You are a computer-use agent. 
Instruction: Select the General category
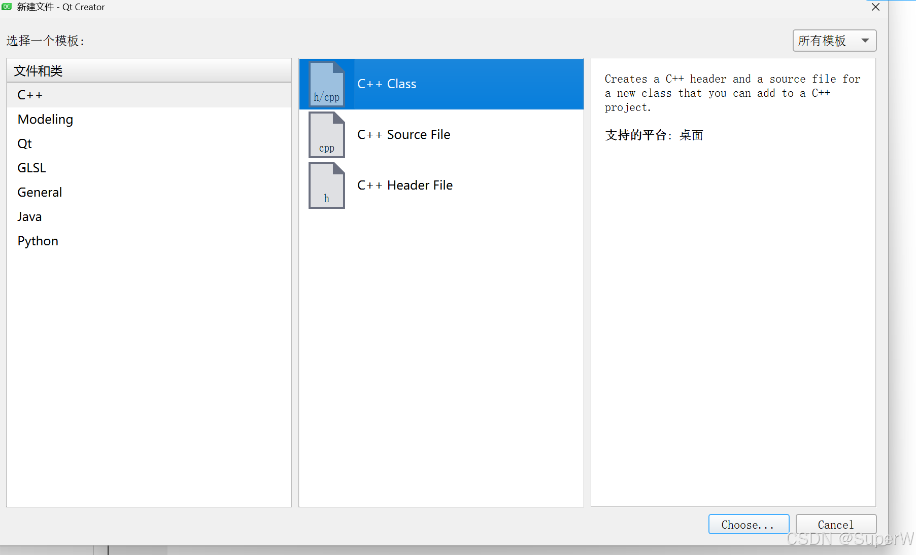[149, 192]
